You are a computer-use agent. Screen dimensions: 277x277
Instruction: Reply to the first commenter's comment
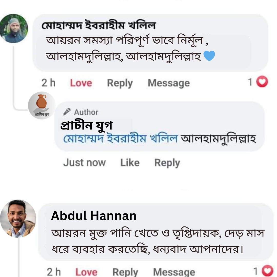[x=120, y=83]
